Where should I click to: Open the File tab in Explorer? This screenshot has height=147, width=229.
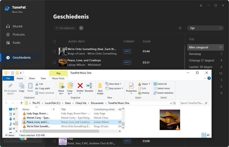coord(8,78)
